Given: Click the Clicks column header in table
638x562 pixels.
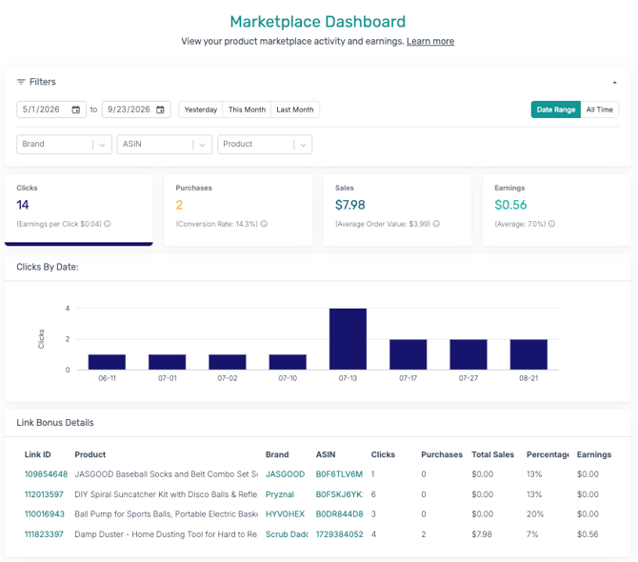Looking at the screenshot, I should [383, 454].
